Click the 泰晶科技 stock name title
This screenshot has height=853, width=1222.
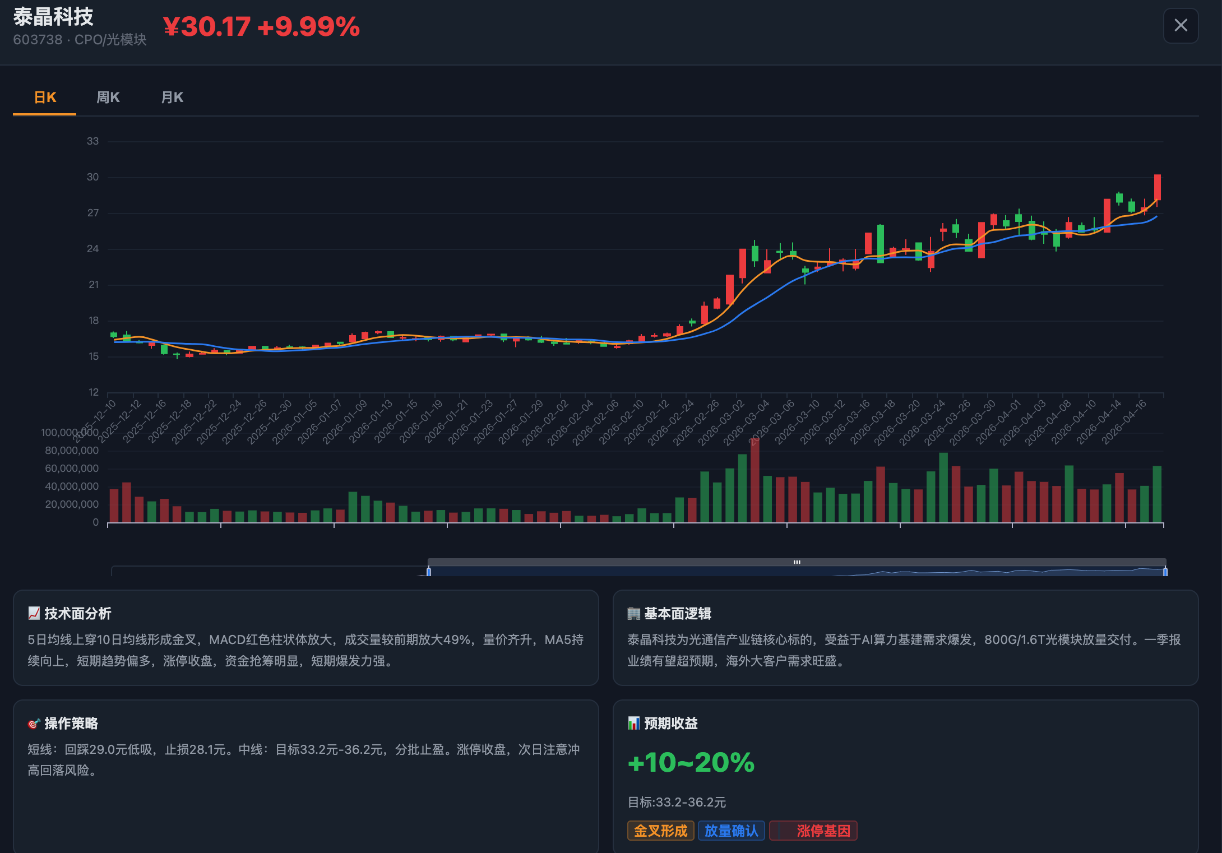(53, 17)
